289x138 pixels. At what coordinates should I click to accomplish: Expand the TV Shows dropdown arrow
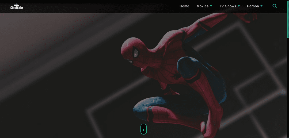tap(239, 6)
